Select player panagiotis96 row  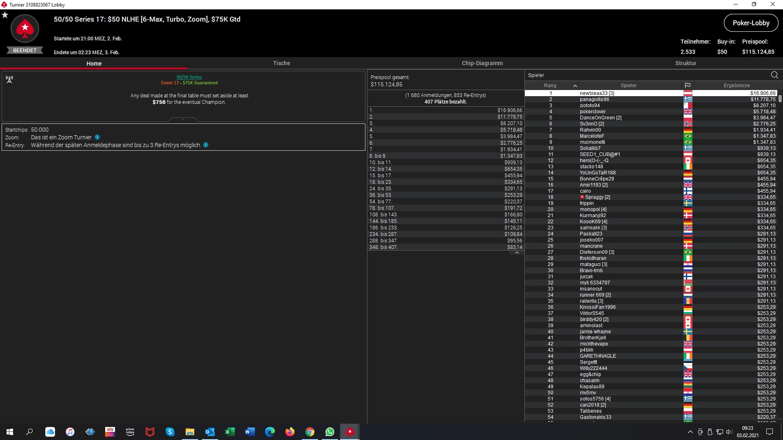[594, 99]
